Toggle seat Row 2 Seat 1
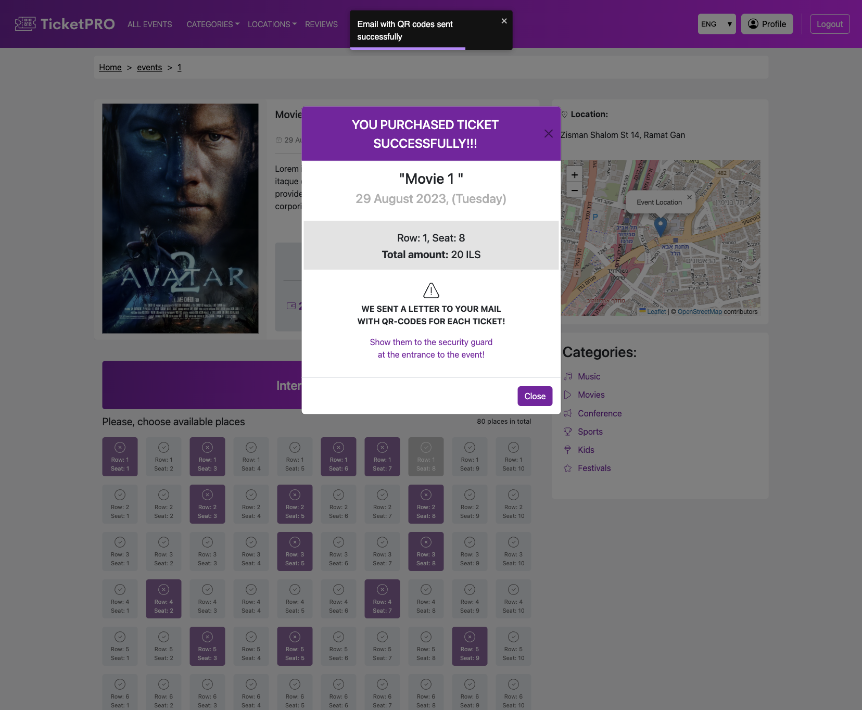This screenshot has height=710, width=862. coord(120,504)
